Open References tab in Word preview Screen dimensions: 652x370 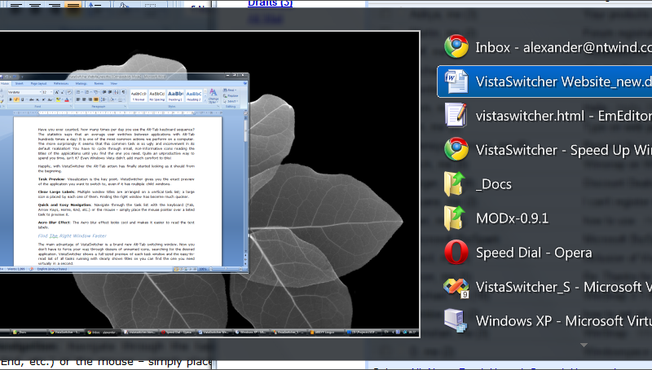[x=61, y=84]
